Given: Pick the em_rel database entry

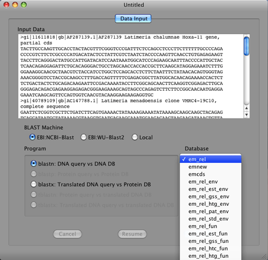Looking at the screenshot, I should (x=211, y=159).
